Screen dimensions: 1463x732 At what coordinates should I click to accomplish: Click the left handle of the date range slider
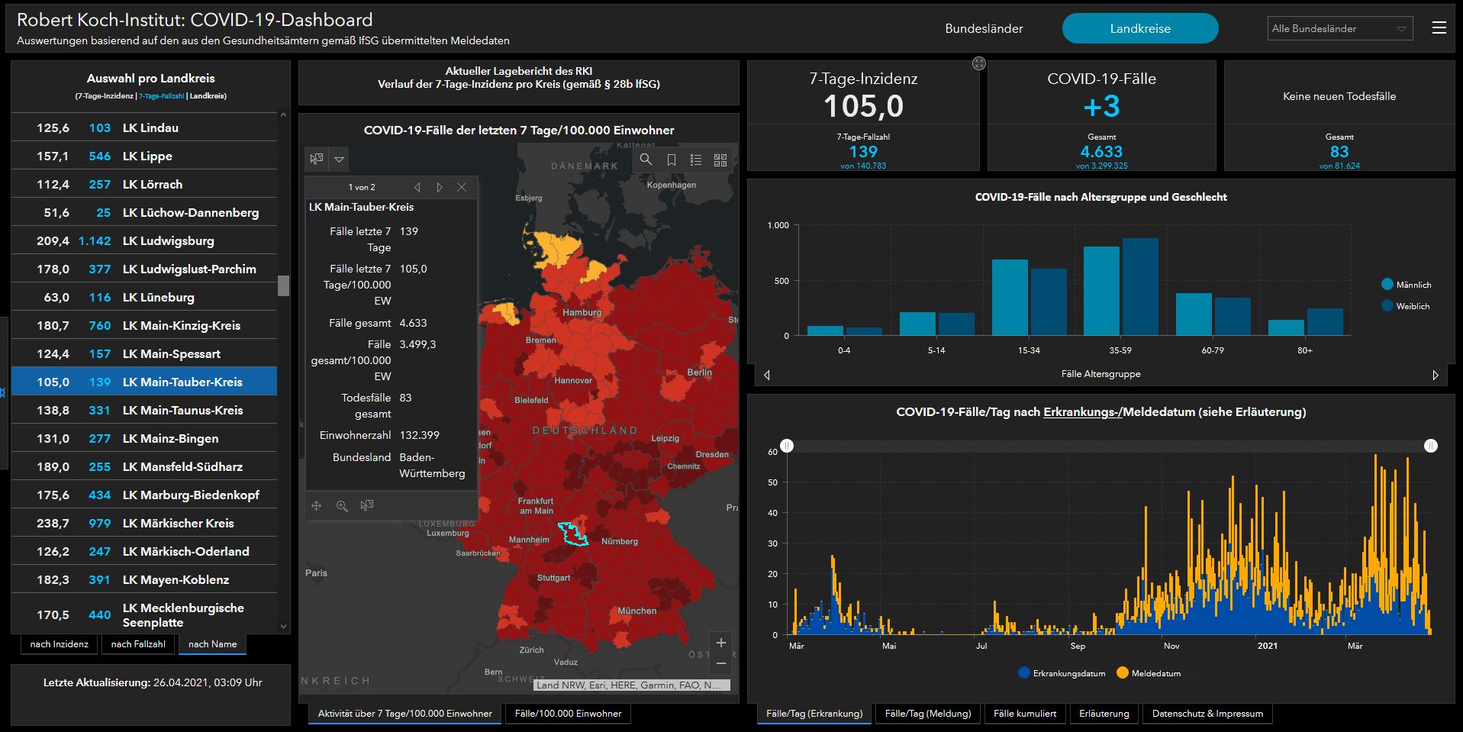(x=787, y=446)
